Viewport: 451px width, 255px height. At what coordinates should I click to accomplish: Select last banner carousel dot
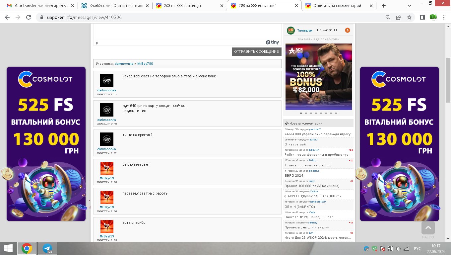coord(336,113)
